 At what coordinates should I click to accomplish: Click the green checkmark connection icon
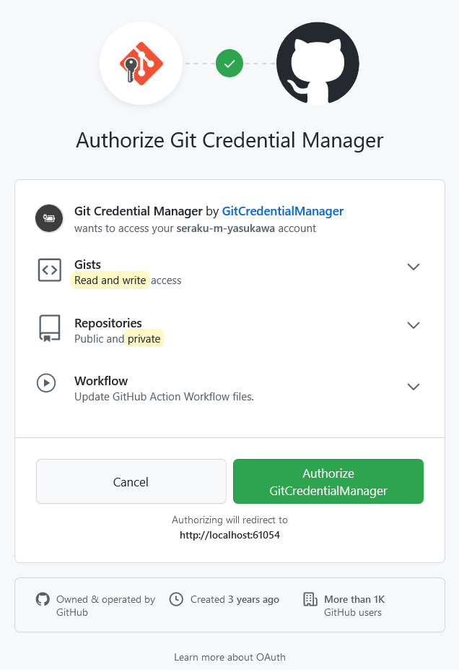click(x=229, y=64)
